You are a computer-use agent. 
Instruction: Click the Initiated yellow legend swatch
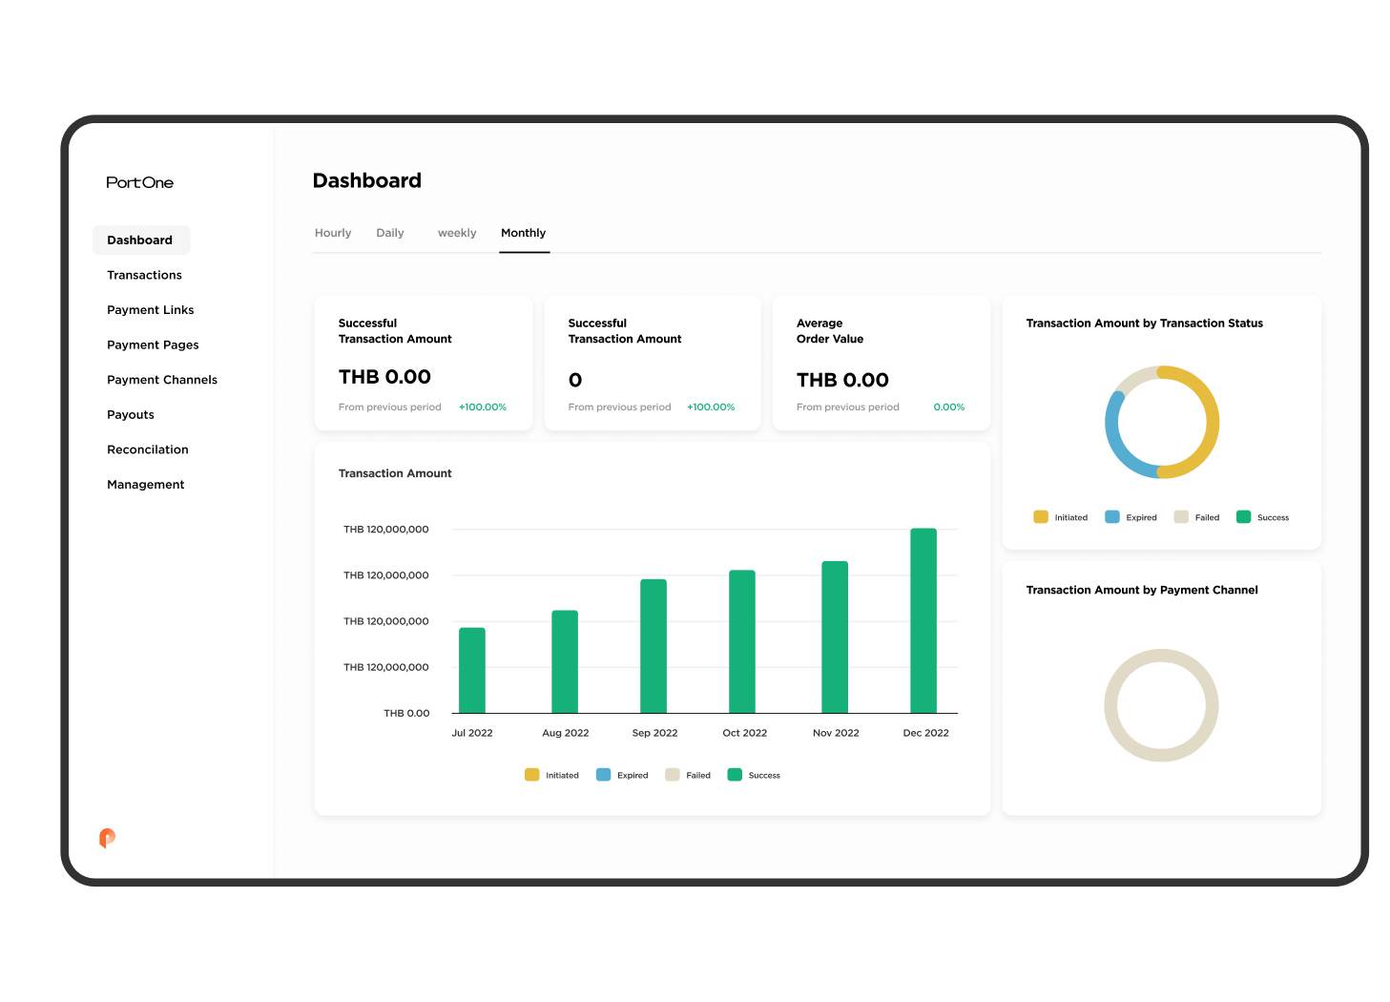coord(1041,516)
